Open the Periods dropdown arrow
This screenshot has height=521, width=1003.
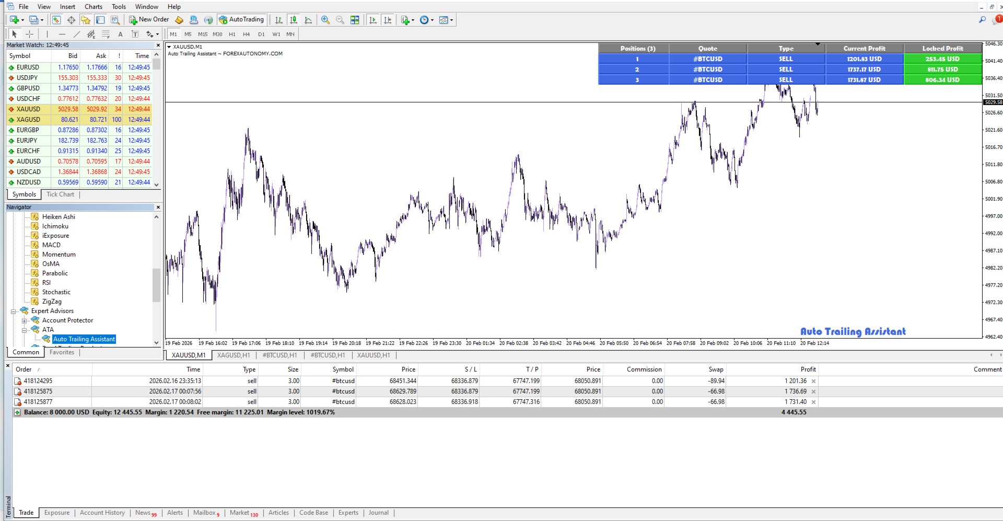pyautogui.click(x=432, y=20)
